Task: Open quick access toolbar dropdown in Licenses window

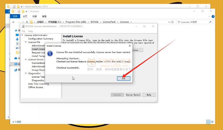Action: (x=26, y=11)
